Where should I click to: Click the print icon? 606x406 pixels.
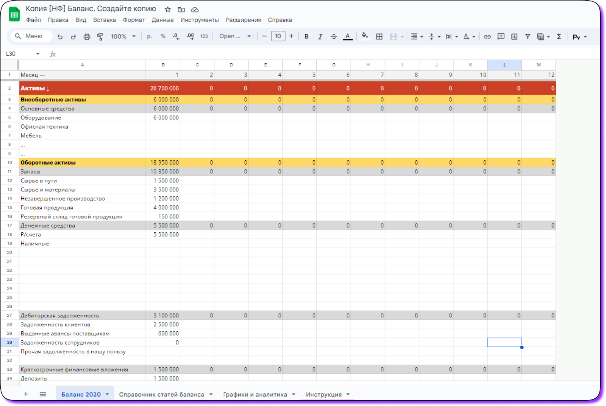point(87,37)
